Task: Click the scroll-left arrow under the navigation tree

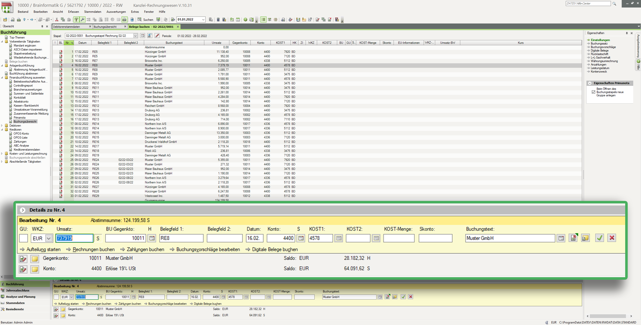Action: pos(2,277)
